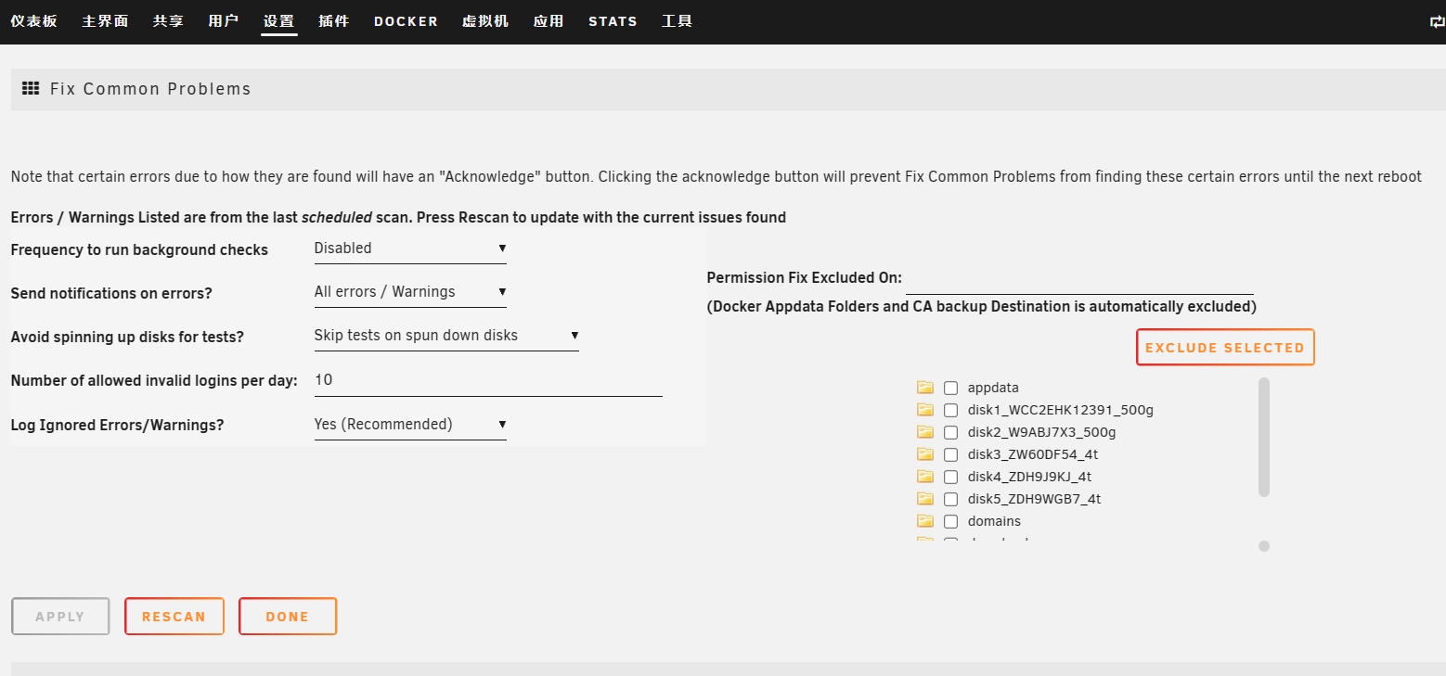Click the allowed invalid logins input field

(x=487, y=380)
